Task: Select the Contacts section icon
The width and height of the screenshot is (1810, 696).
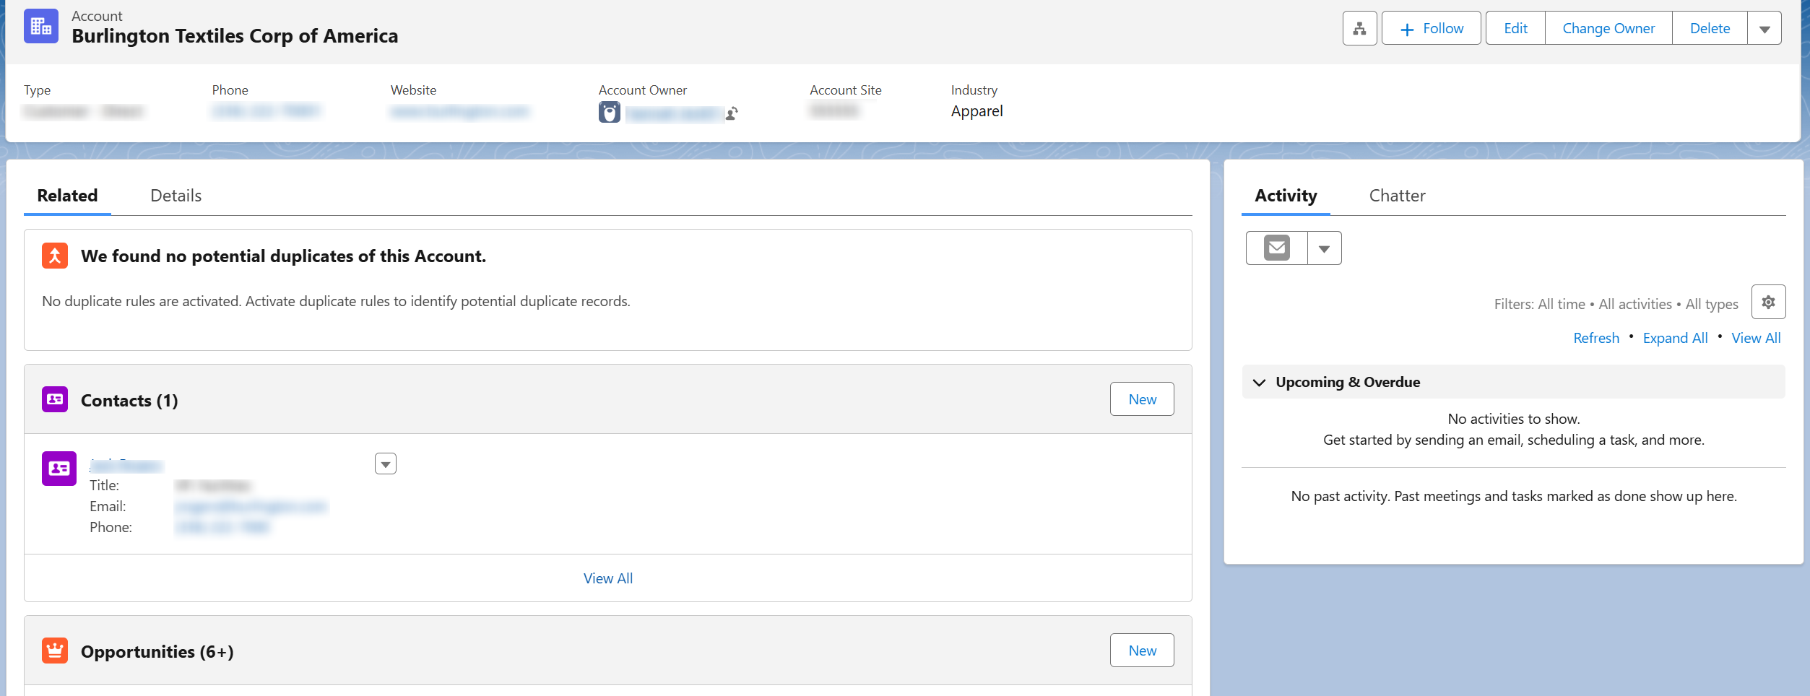Action: click(x=55, y=399)
